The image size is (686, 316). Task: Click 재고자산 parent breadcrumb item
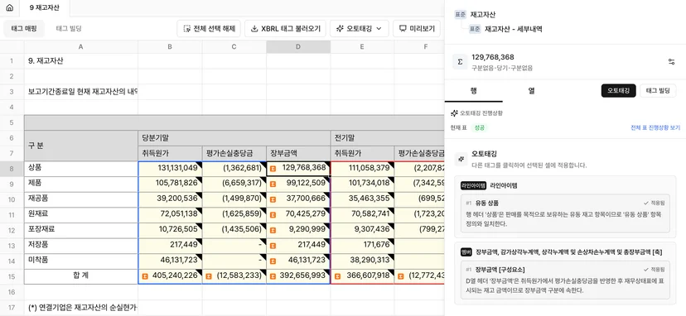[x=482, y=14]
